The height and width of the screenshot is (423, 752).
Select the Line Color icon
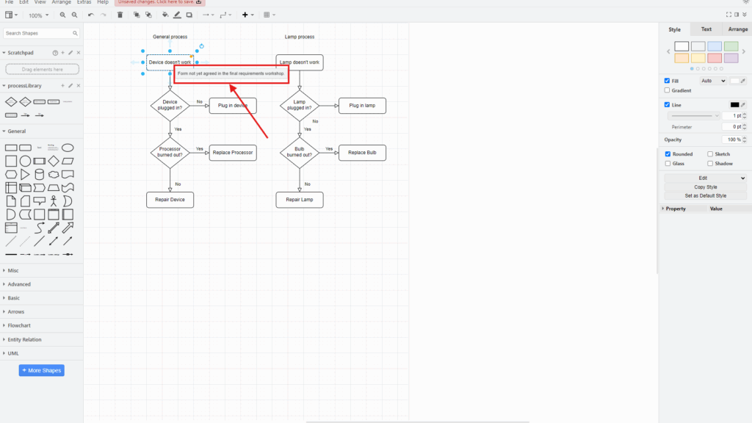(x=177, y=14)
